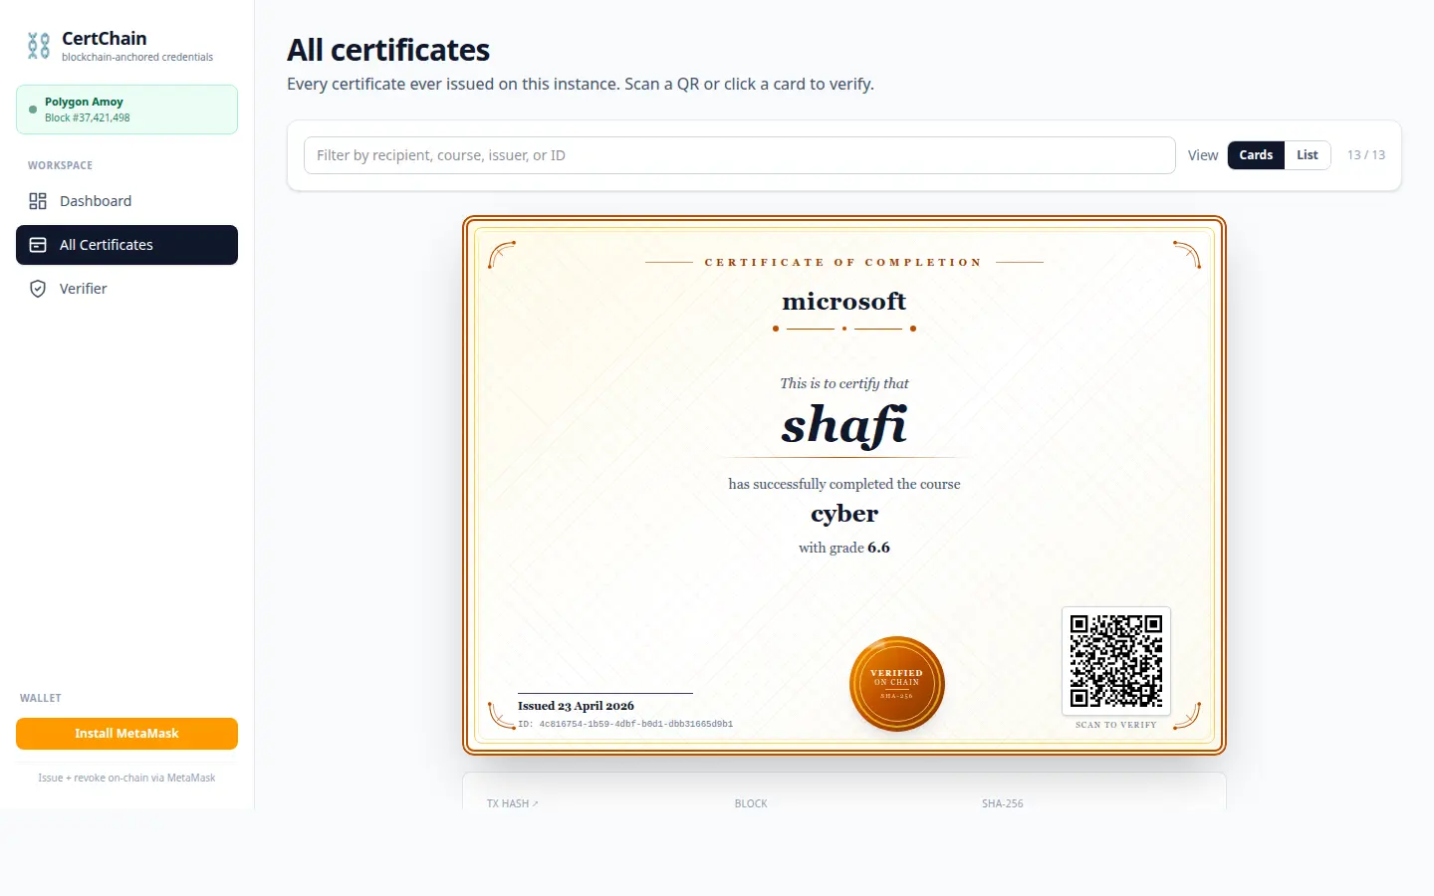
Task: Click the CertChain logo icon
Action: tap(38, 46)
